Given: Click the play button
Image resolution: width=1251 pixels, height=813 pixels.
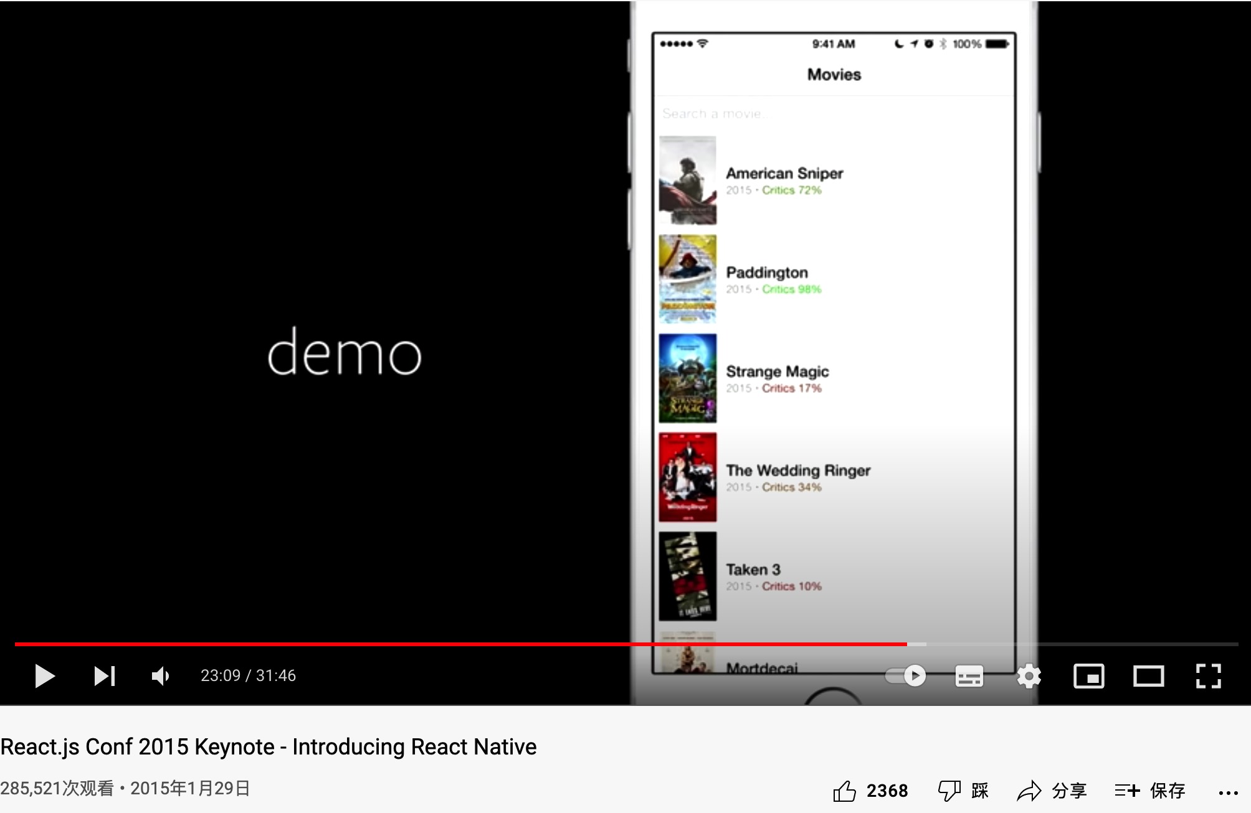Looking at the screenshot, I should [x=44, y=675].
